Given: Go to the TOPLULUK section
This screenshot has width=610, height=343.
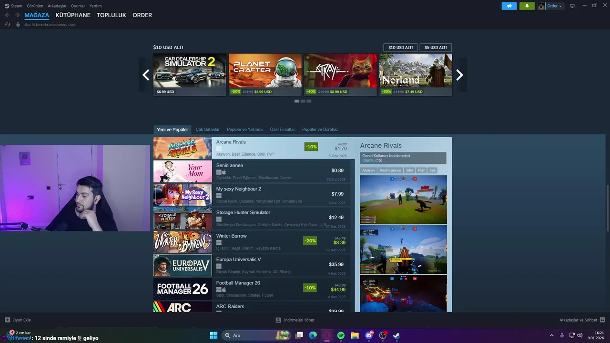Looking at the screenshot, I should 112,15.
